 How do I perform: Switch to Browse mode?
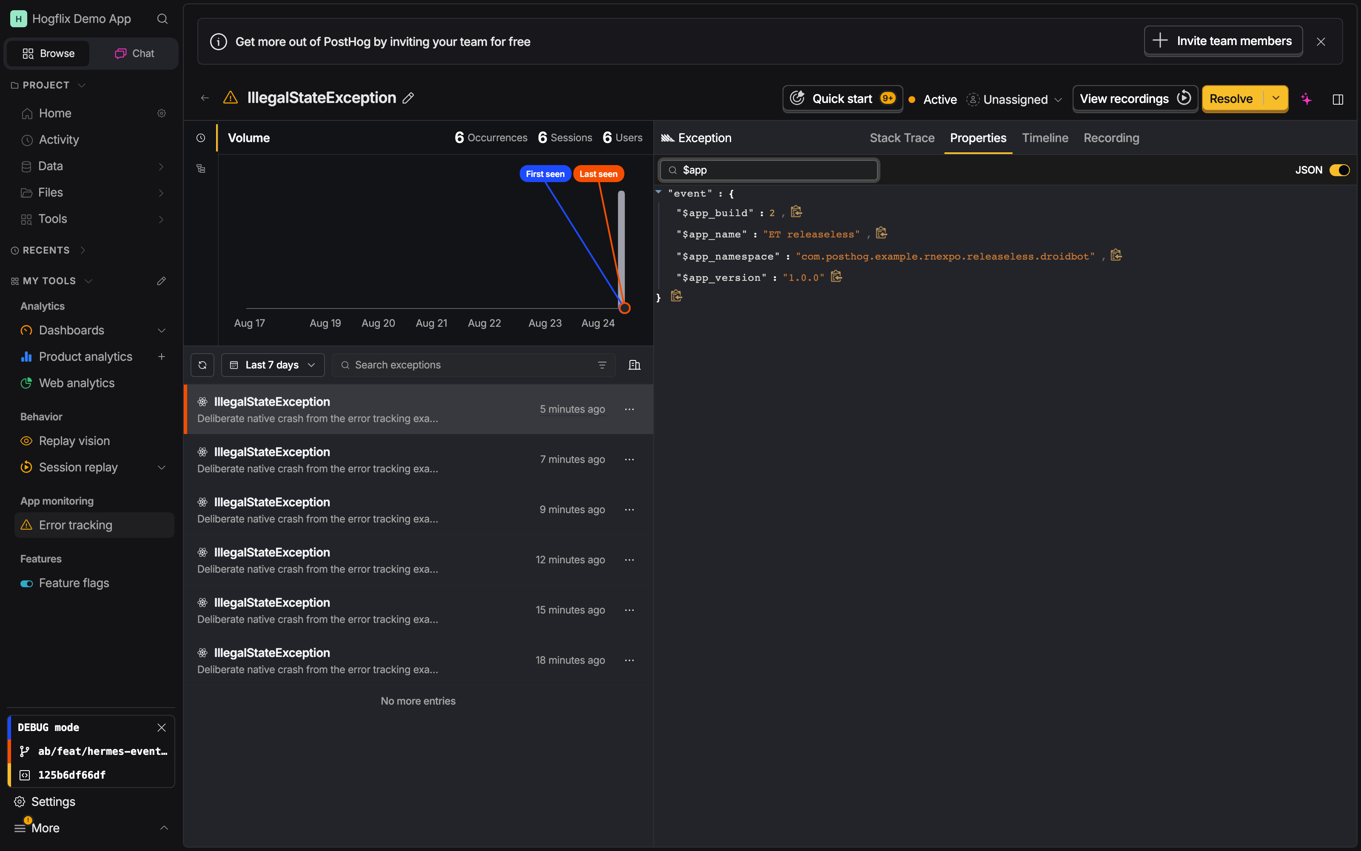(48, 54)
